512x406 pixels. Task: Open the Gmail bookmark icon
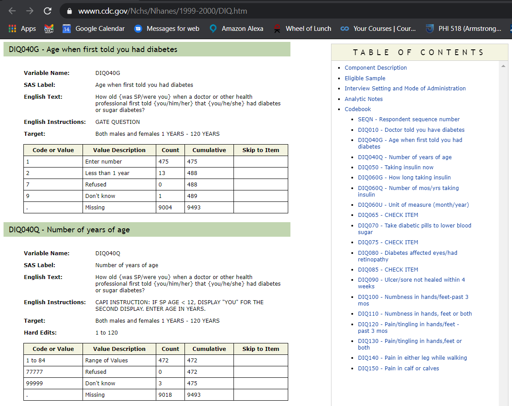[49, 29]
